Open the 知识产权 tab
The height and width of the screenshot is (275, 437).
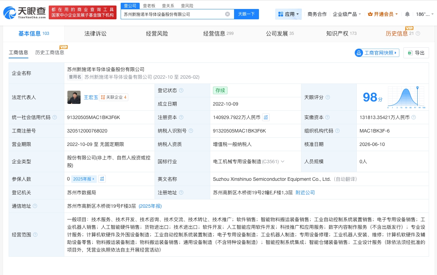(341, 33)
